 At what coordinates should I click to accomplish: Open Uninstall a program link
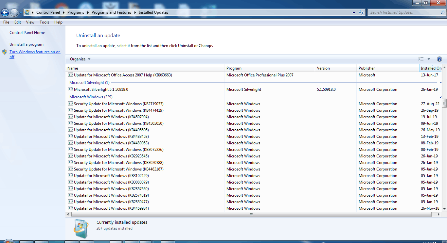(27, 44)
